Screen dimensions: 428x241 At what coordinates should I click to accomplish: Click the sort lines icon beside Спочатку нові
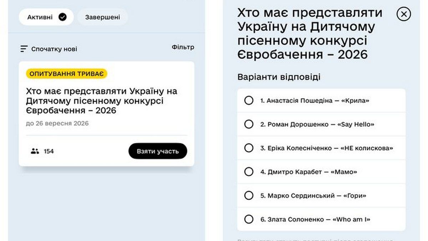click(24, 49)
